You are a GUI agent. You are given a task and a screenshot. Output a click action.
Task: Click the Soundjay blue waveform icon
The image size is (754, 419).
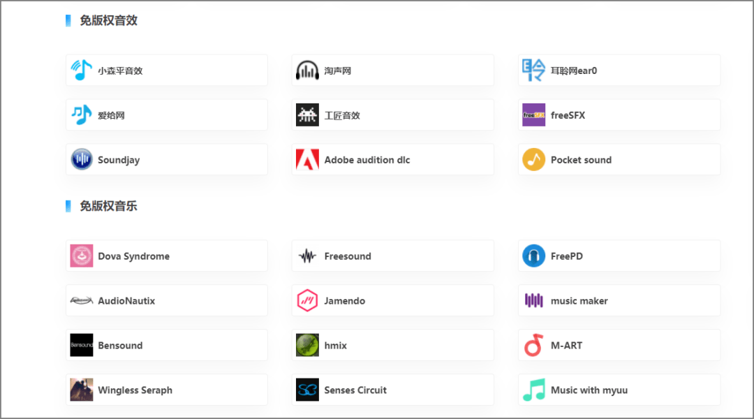pyautogui.click(x=82, y=160)
